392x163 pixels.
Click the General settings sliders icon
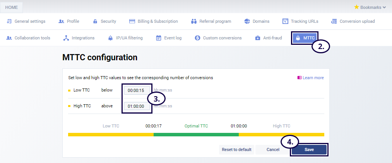click(9, 21)
